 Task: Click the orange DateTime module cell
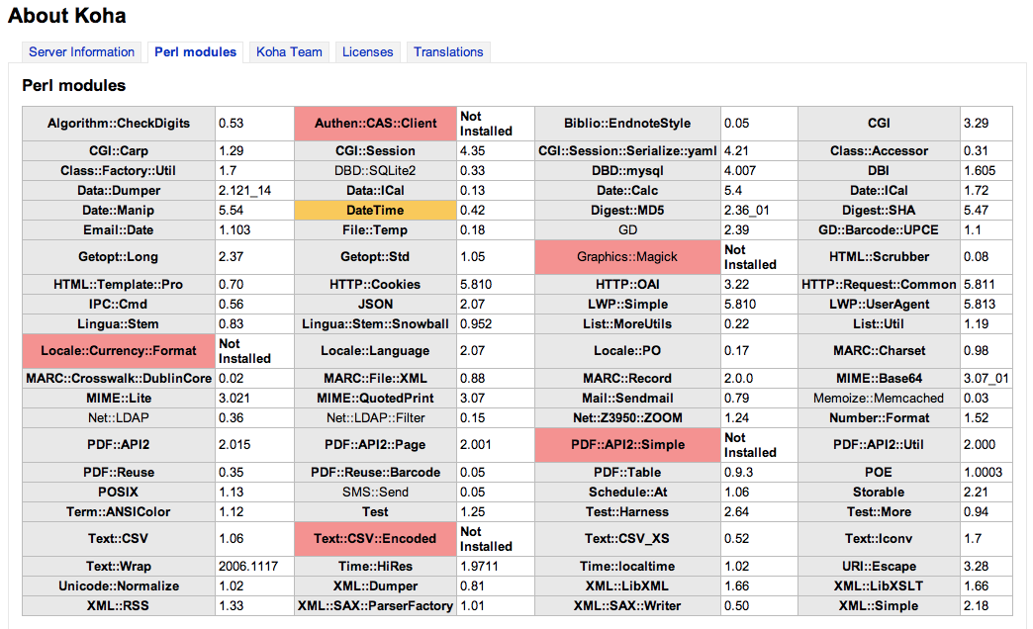pos(376,210)
